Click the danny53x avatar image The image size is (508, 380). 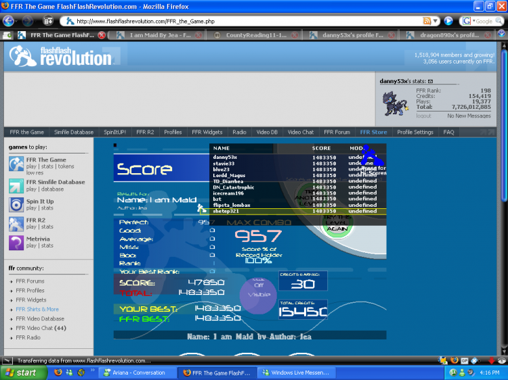point(395,103)
